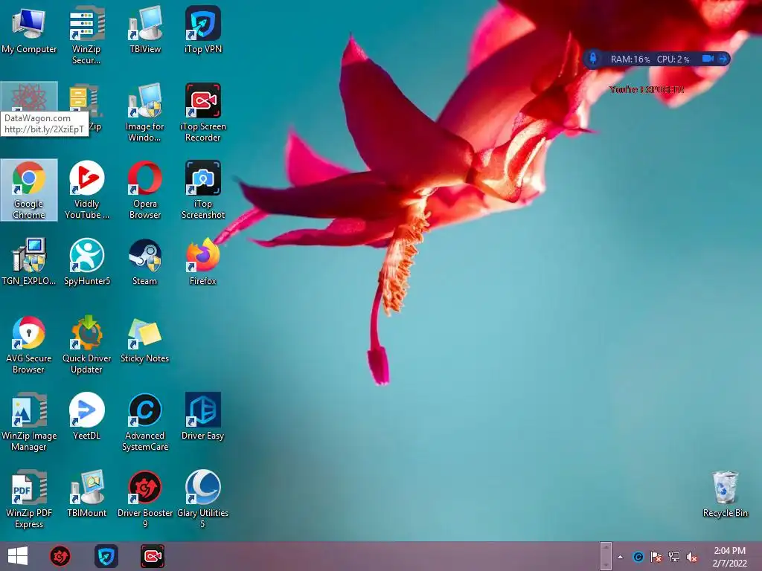The width and height of the screenshot is (762, 571).
Task: Click the Advanced SystemCare tray icon
Action: 638,557
